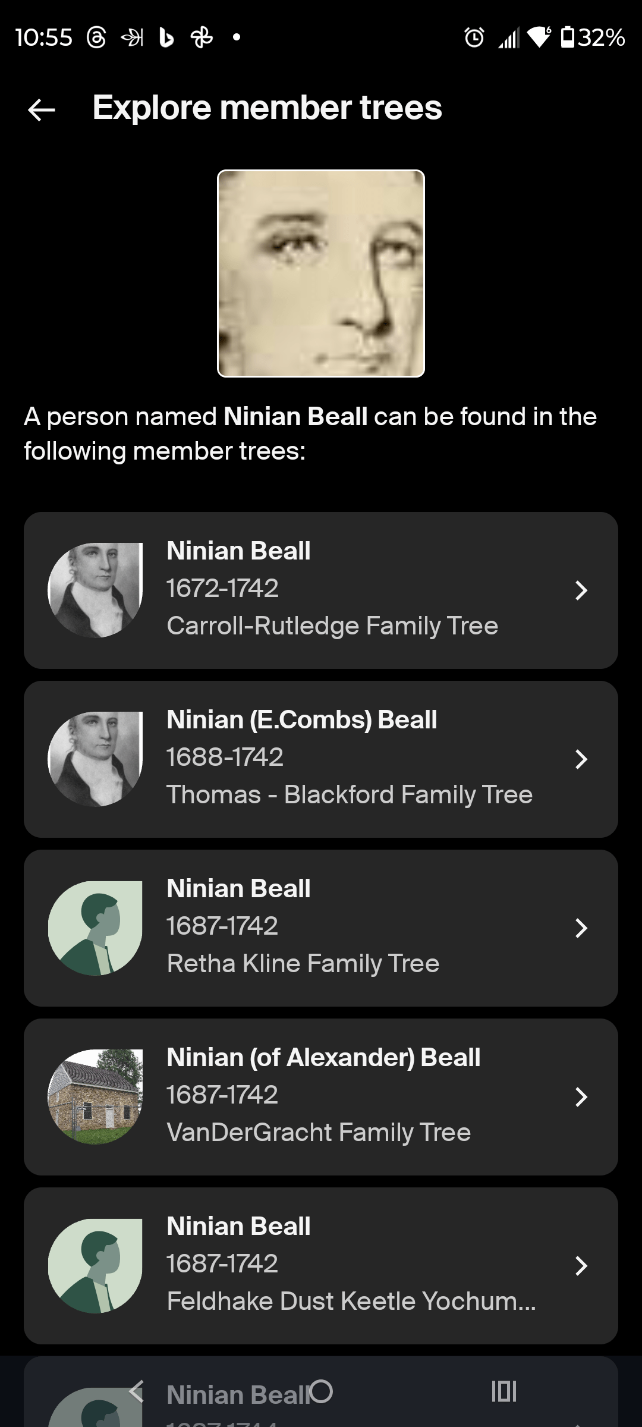Open the alarm icon in status bar
The height and width of the screenshot is (1427, 642).
(x=474, y=37)
